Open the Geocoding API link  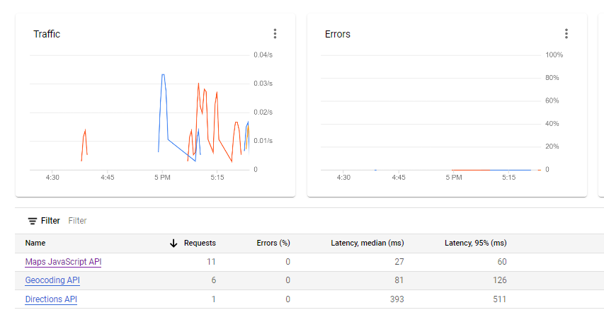point(52,280)
